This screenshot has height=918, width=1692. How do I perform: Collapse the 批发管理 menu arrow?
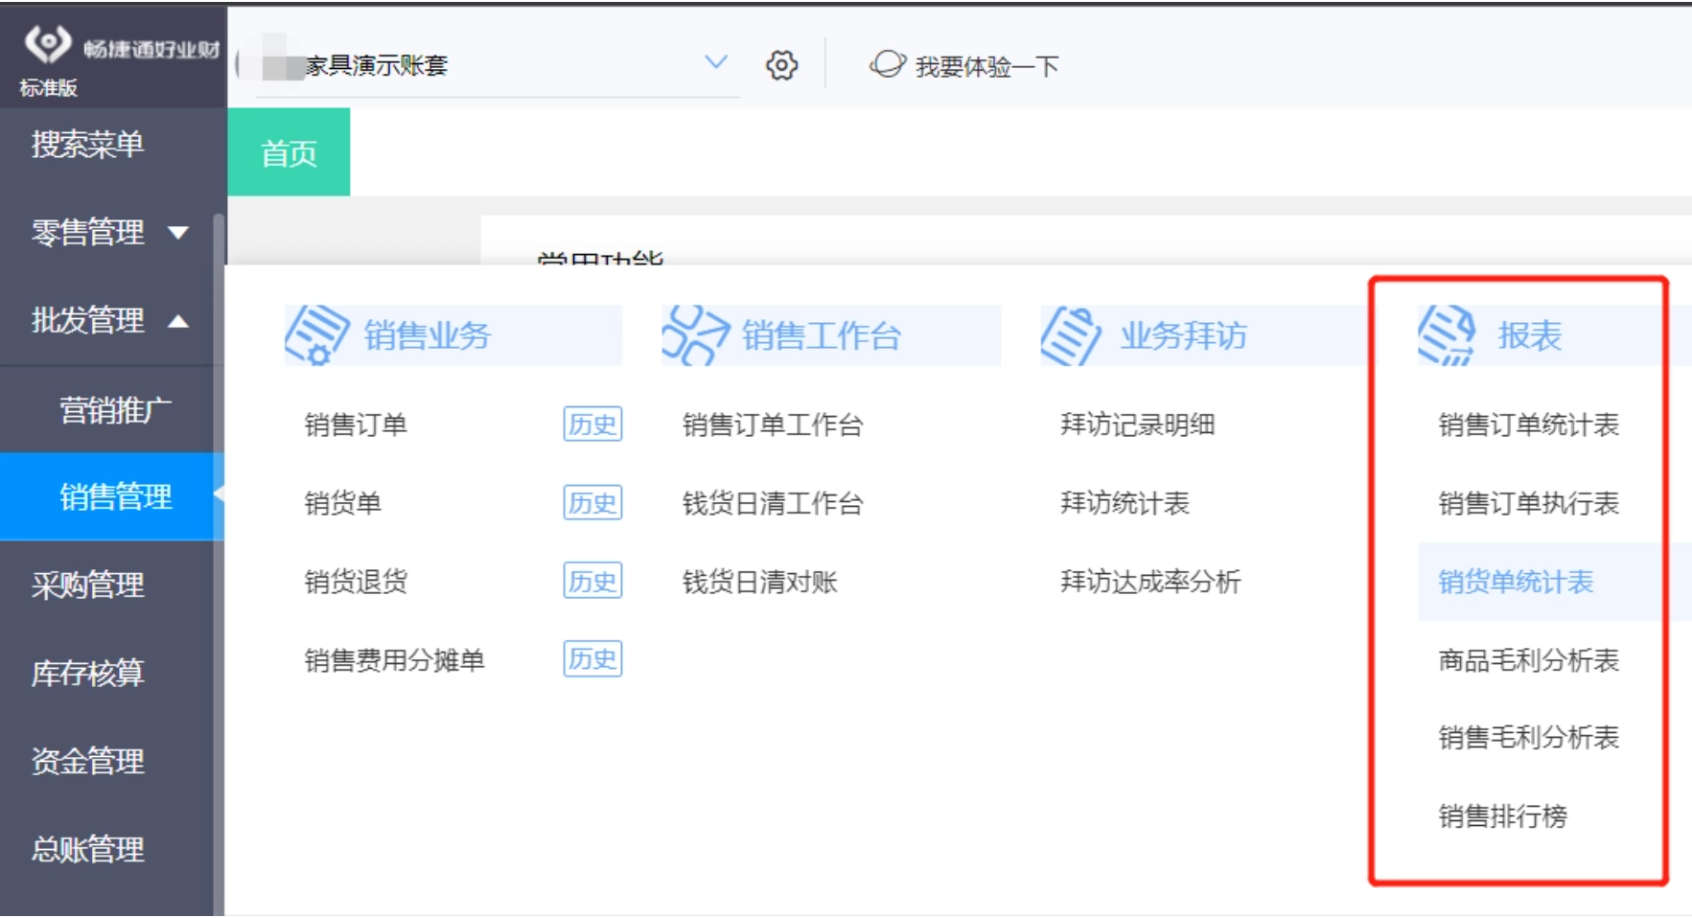(178, 321)
